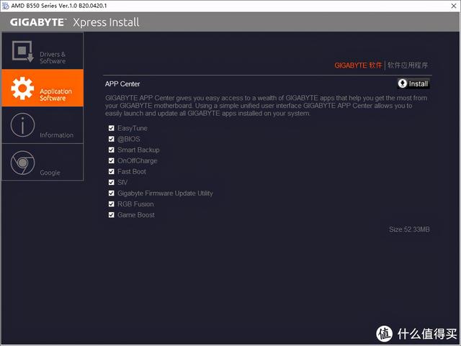Viewport: 461px width, 346px height.
Task: Disable the Fast Boot checkbox
Action: (x=112, y=171)
